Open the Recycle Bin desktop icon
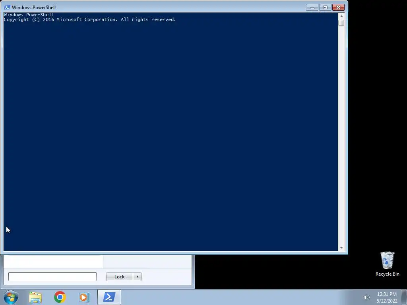The image size is (407, 305). point(387,264)
